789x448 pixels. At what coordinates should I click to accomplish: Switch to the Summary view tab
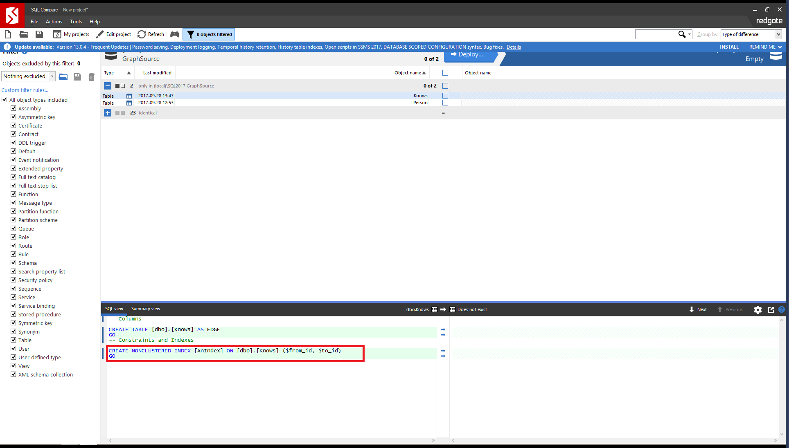point(145,309)
